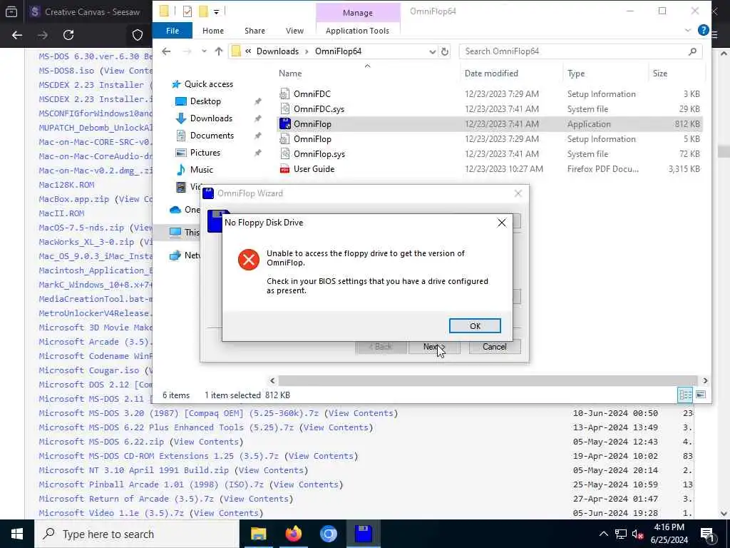
Task: Open Explorer Help question mark
Action: click(x=703, y=30)
